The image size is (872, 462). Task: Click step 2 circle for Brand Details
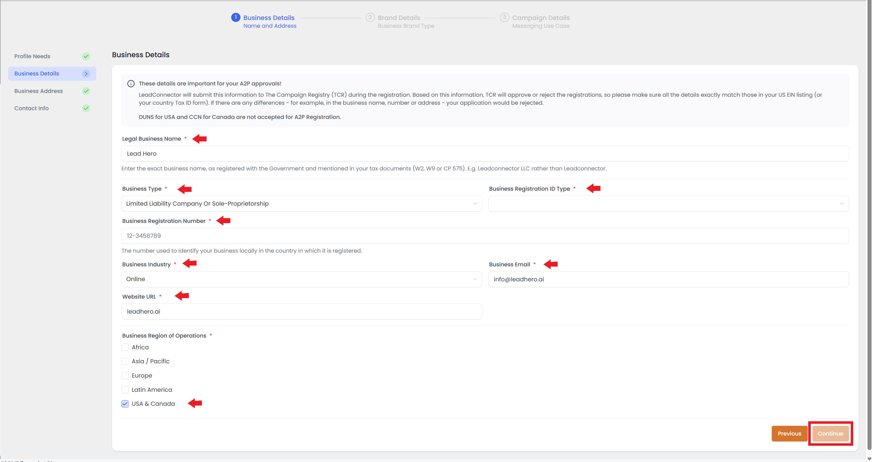coord(370,17)
